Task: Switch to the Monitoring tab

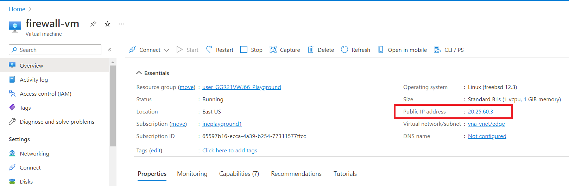Action: [x=192, y=174]
